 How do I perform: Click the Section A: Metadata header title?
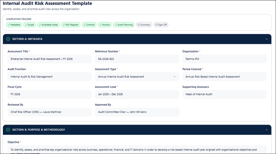coord(27,39)
